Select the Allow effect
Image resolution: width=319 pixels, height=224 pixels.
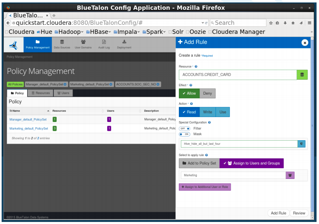click(189, 94)
